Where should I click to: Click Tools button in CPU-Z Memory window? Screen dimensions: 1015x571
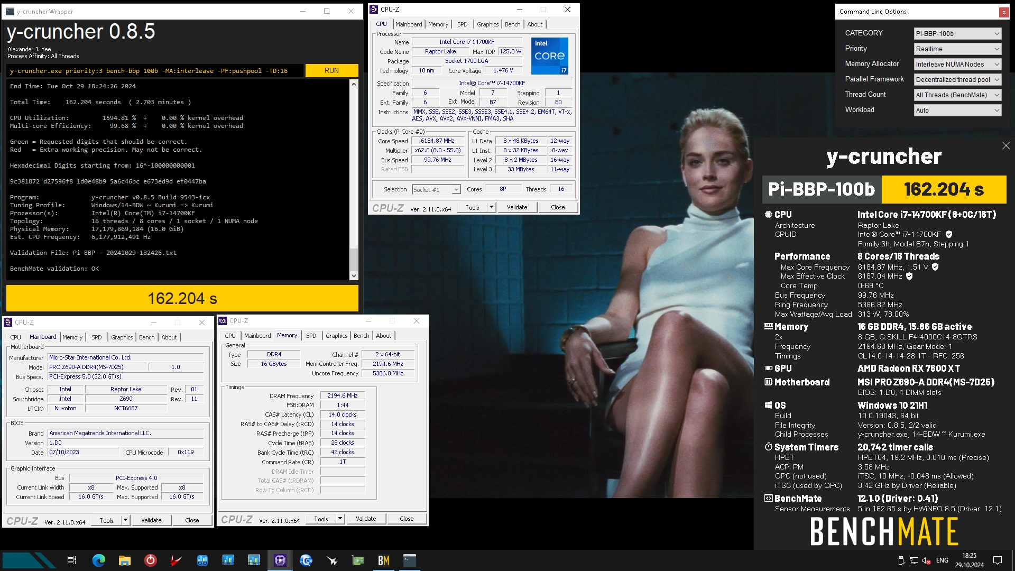(321, 519)
